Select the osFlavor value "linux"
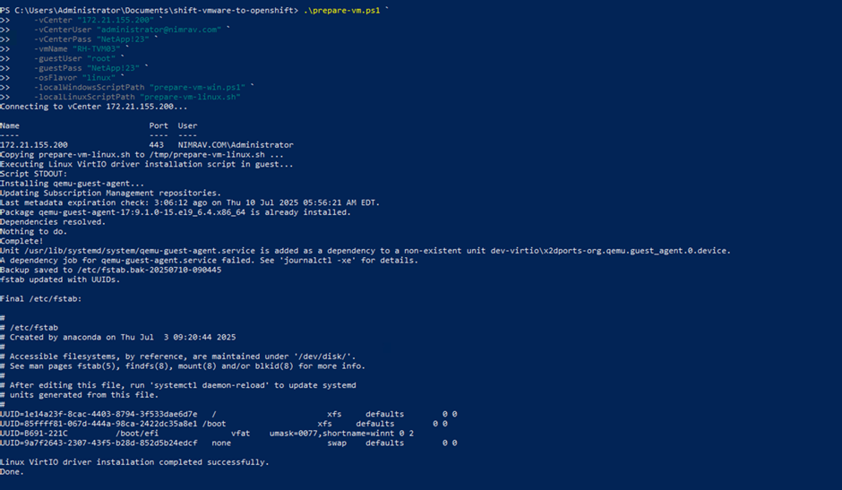Image resolution: width=842 pixels, height=490 pixels. (98, 78)
